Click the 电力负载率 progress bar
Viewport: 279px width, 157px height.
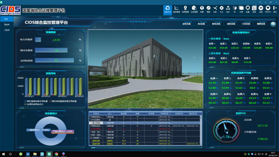[38, 40]
